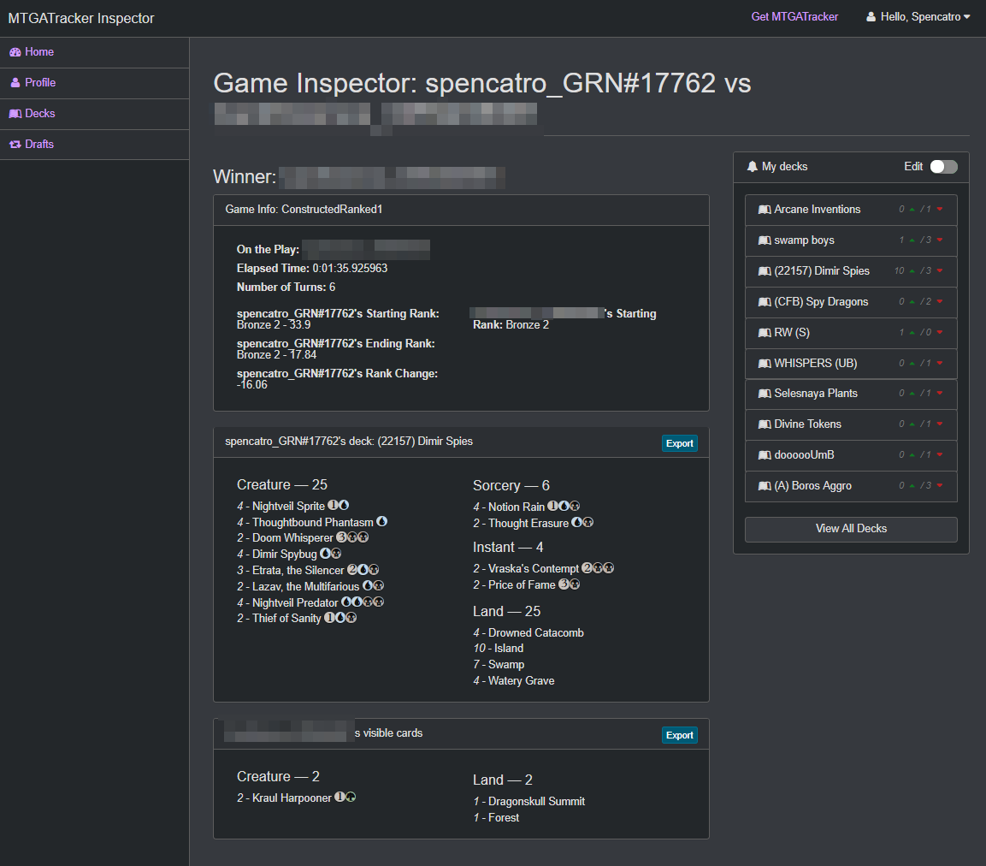
Task: Click the book icon beside WHISPERS (UB)
Action: click(765, 364)
